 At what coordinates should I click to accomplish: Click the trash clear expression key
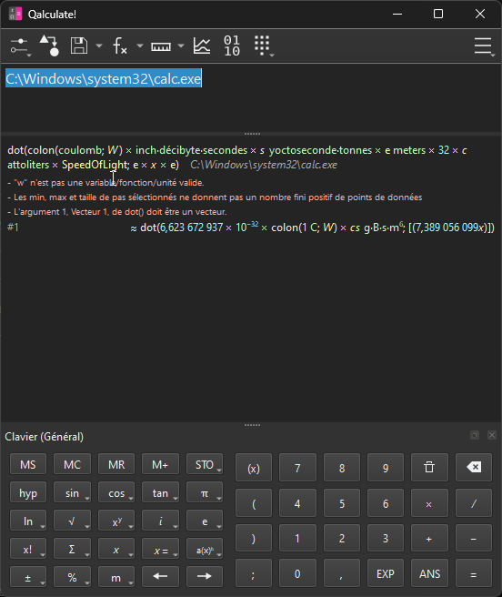tap(429, 468)
